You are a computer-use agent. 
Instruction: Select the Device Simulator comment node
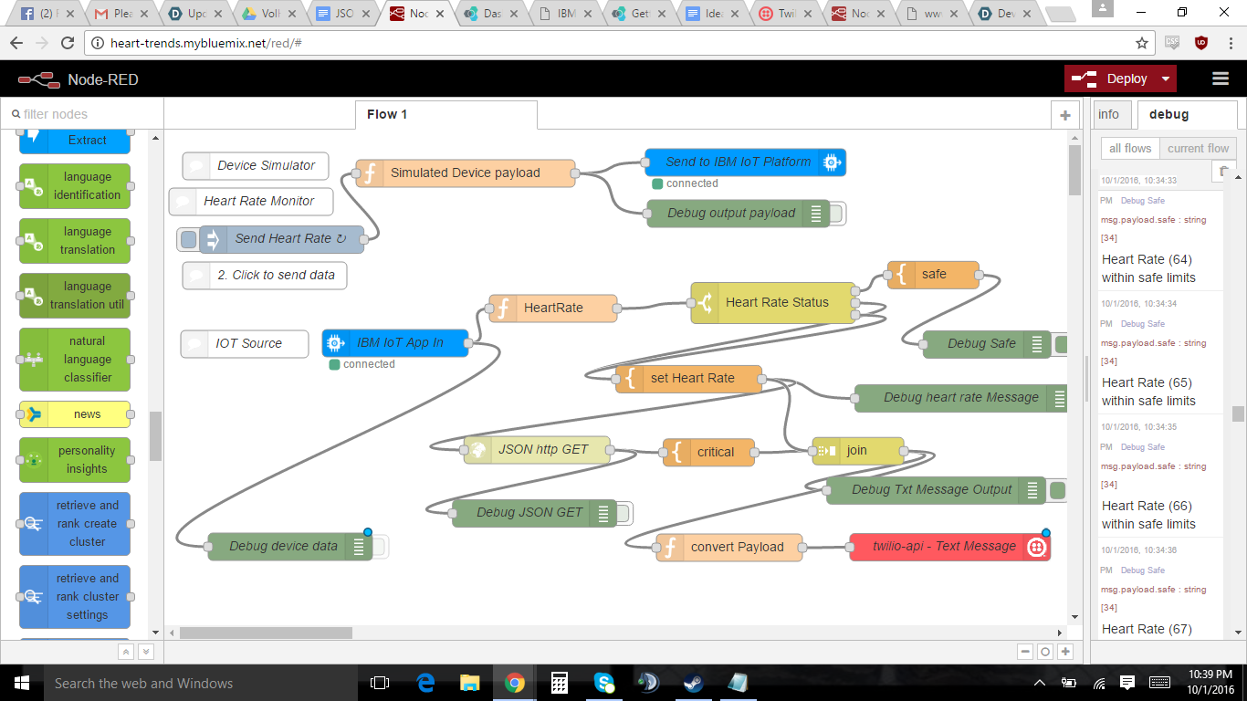(x=256, y=166)
